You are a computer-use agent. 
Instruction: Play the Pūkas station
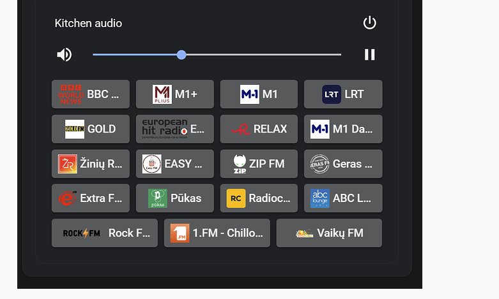pyautogui.click(x=174, y=198)
